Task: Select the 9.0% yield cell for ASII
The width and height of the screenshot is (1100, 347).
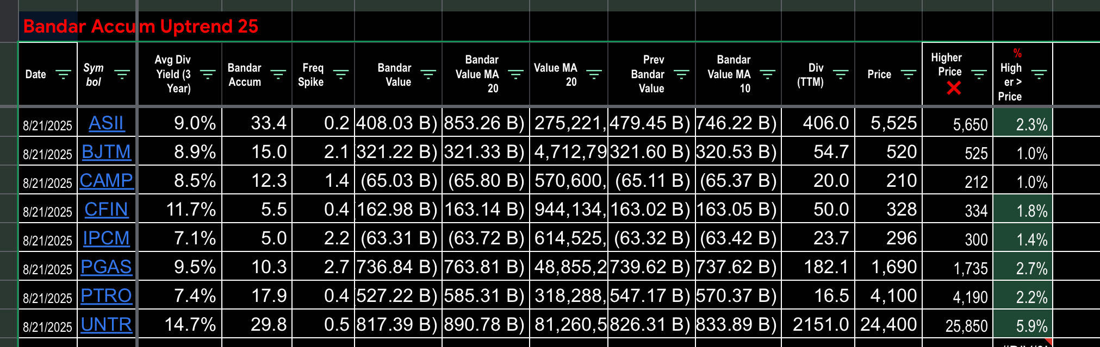Action: pyautogui.click(x=179, y=123)
